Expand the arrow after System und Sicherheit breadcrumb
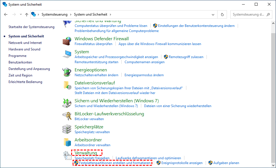 click(110, 14)
